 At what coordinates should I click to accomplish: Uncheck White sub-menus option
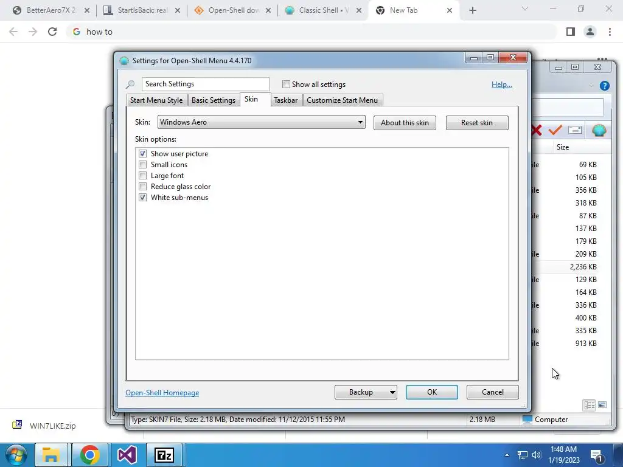(x=142, y=198)
